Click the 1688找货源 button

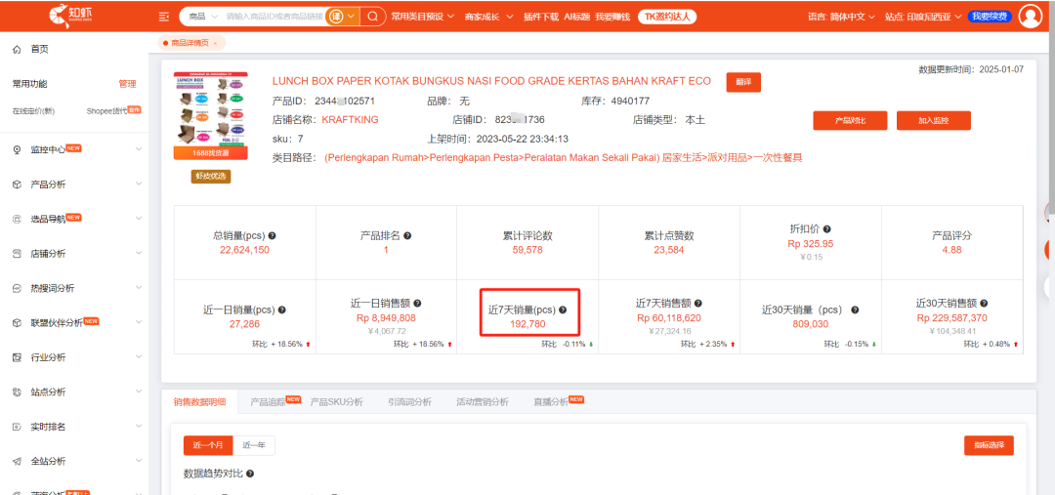(x=211, y=153)
